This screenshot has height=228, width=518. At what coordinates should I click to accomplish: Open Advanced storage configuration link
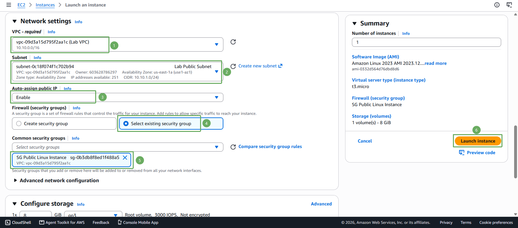[x=321, y=204]
